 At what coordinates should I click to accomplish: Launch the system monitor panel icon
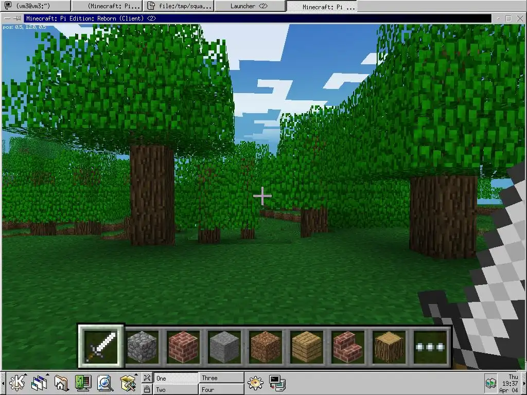83,383
